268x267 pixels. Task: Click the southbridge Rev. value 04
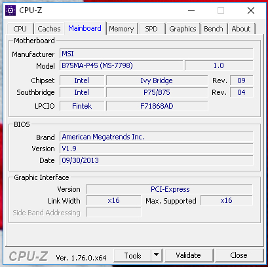(x=242, y=92)
